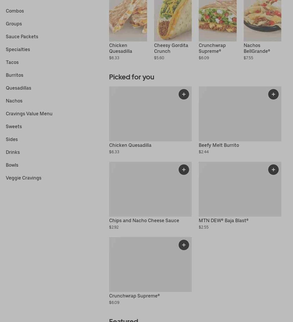Screen dimensions: 293x322
Task: Open the MTN DEW Baja Blast item link
Action: (224, 220)
